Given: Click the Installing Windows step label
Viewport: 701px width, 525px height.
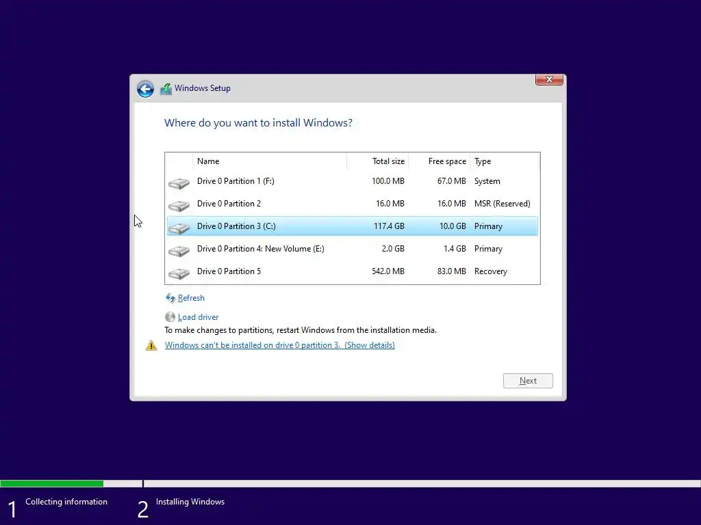Looking at the screenshot, I should click(x=190, y=501).
